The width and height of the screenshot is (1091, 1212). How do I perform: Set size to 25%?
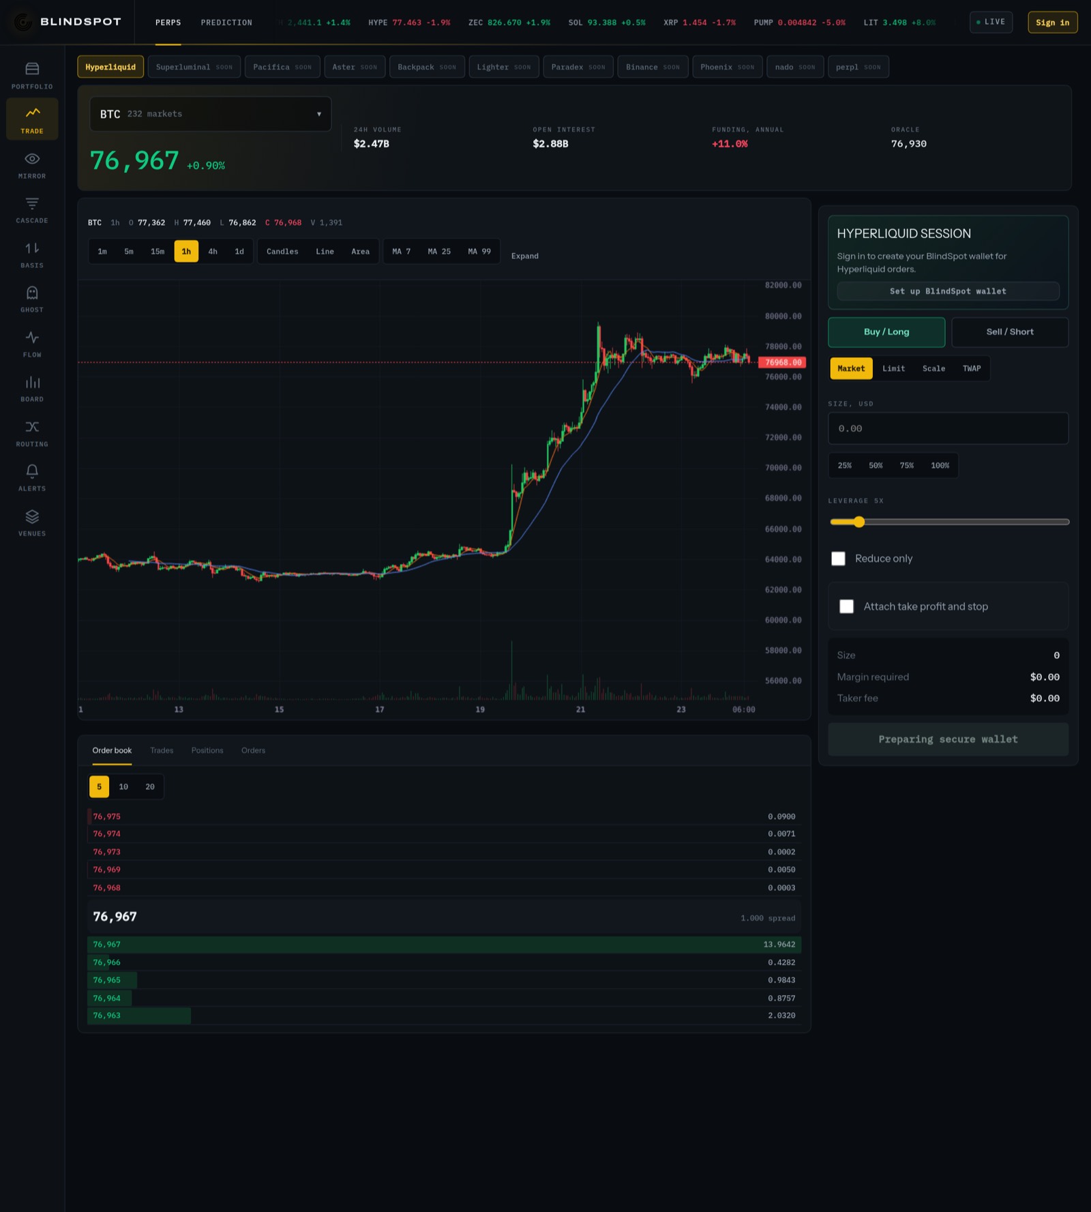coord(844,465)
